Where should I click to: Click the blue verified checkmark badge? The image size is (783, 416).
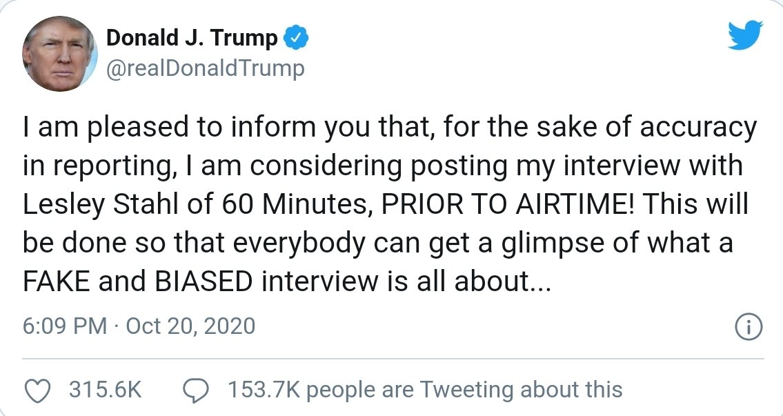point(296,39)
